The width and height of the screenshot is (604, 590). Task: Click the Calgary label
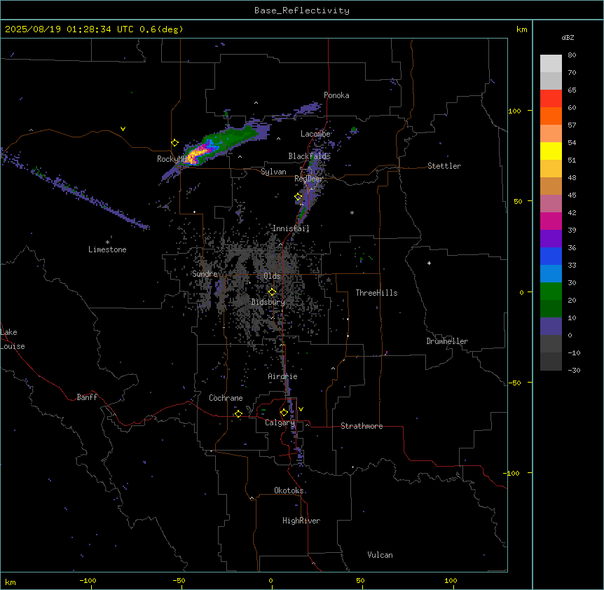280,423
